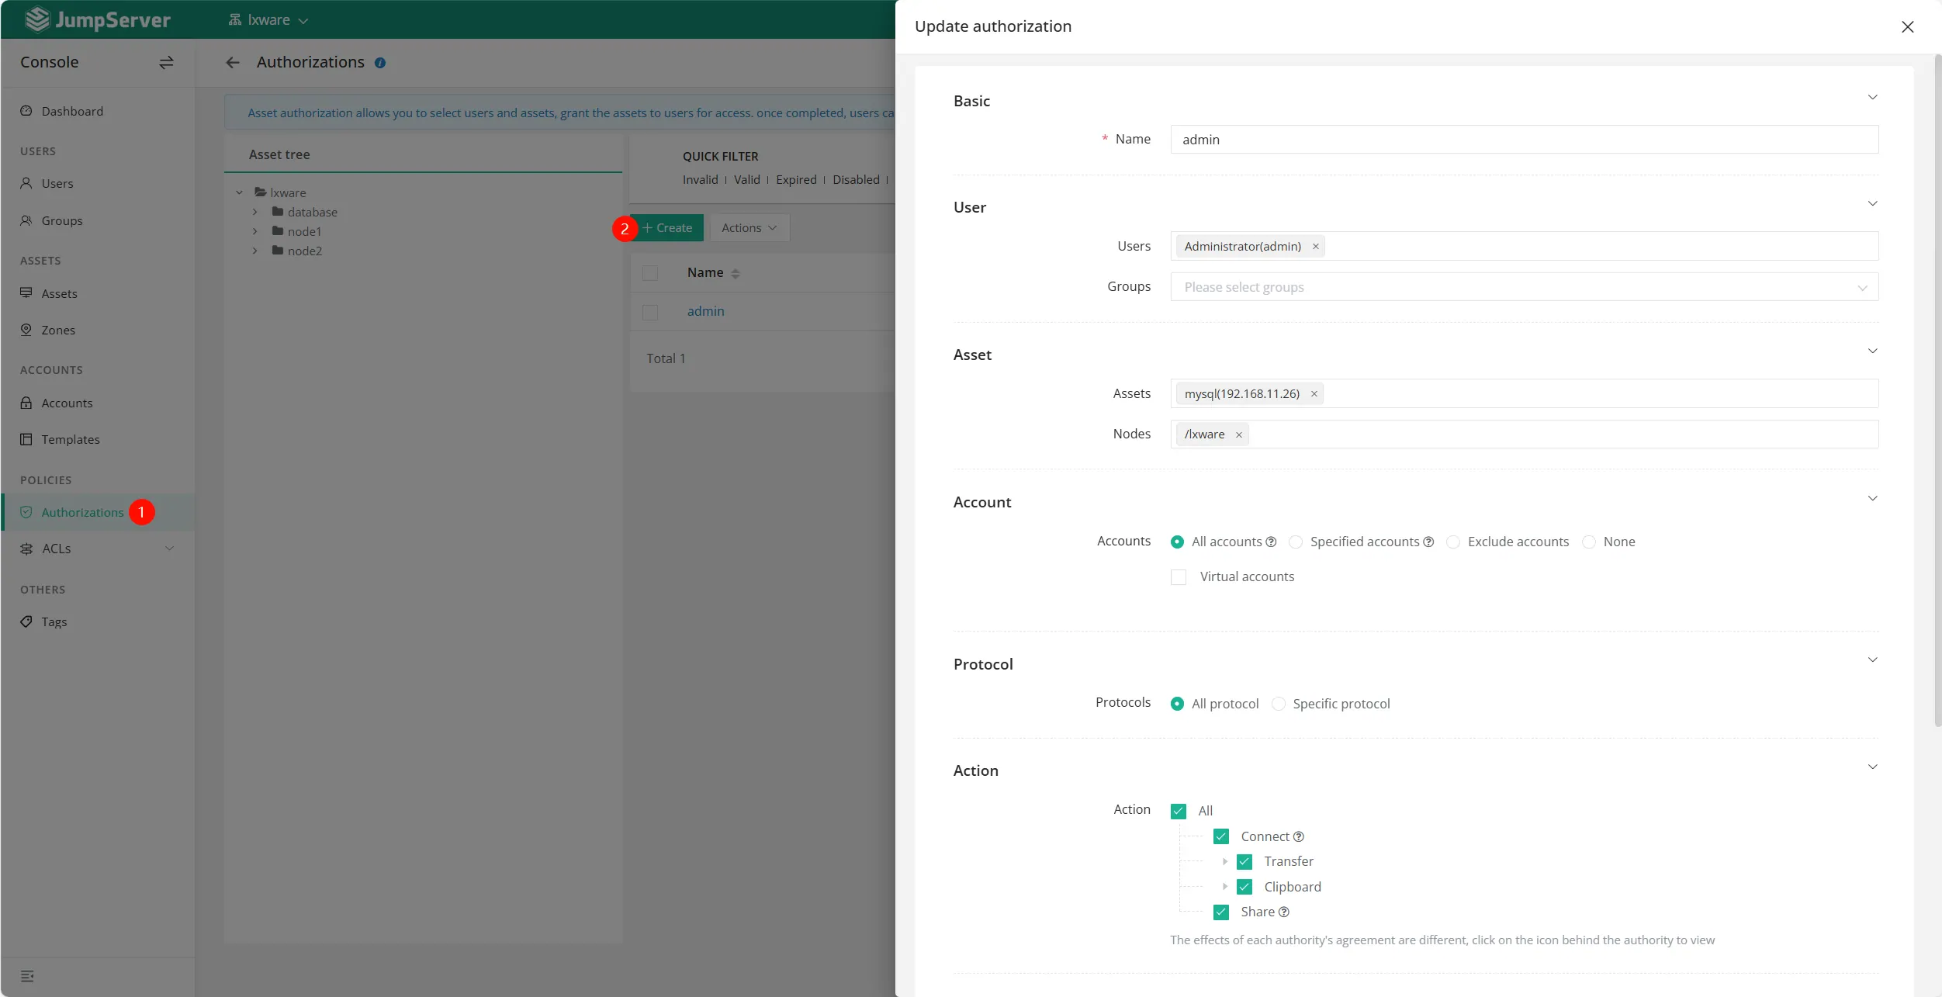Check the select-all checkbox in table header
Image resolution: width=1942 pixels, height=997 pixels.
click(x=650, y=273)
